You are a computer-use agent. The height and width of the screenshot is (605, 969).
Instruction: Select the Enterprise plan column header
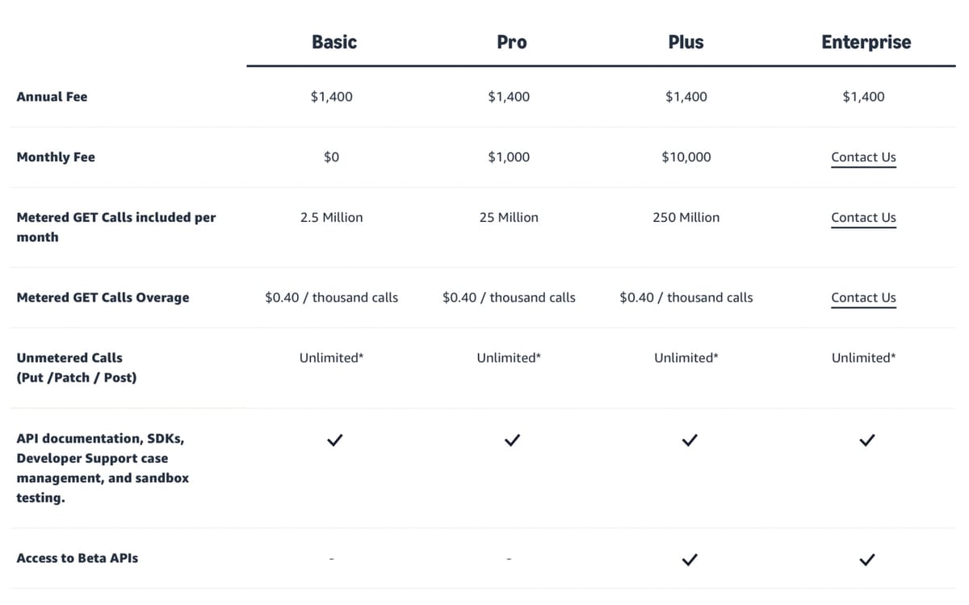click(x=866, y=42)
